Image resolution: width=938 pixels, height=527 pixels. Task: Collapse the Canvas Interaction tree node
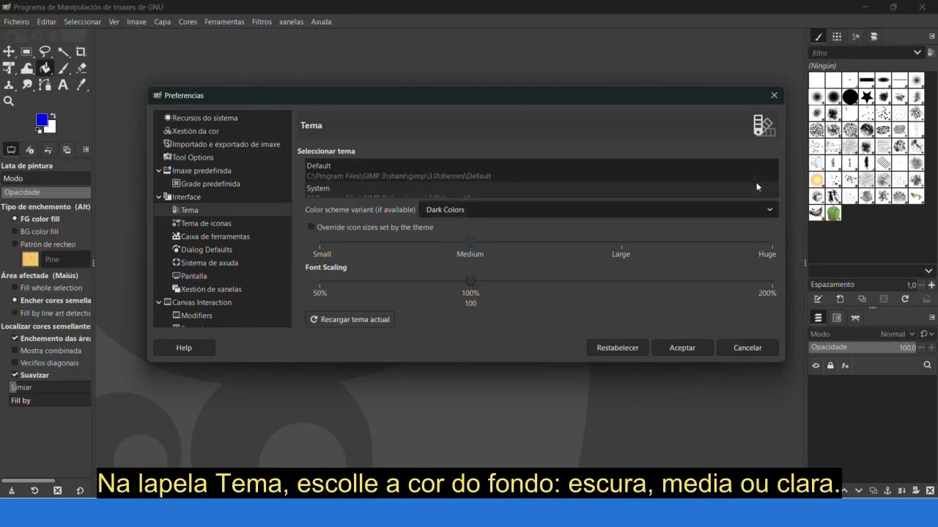(x=159, y=302)
